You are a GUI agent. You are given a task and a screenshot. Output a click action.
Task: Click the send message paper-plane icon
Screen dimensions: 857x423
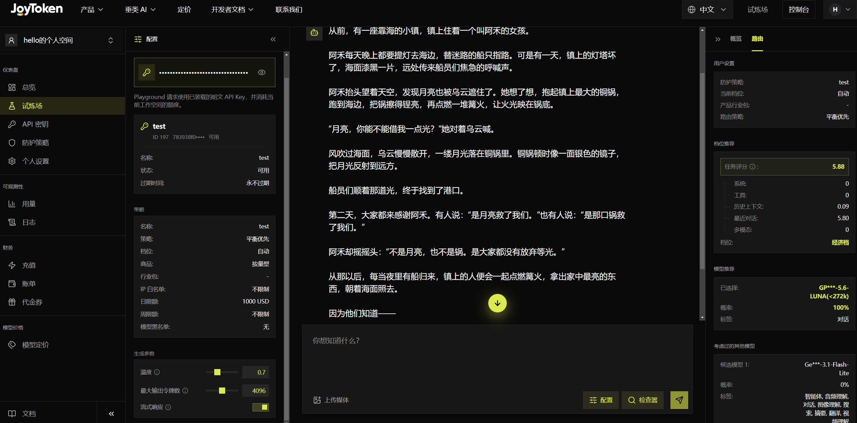(679, 400)
